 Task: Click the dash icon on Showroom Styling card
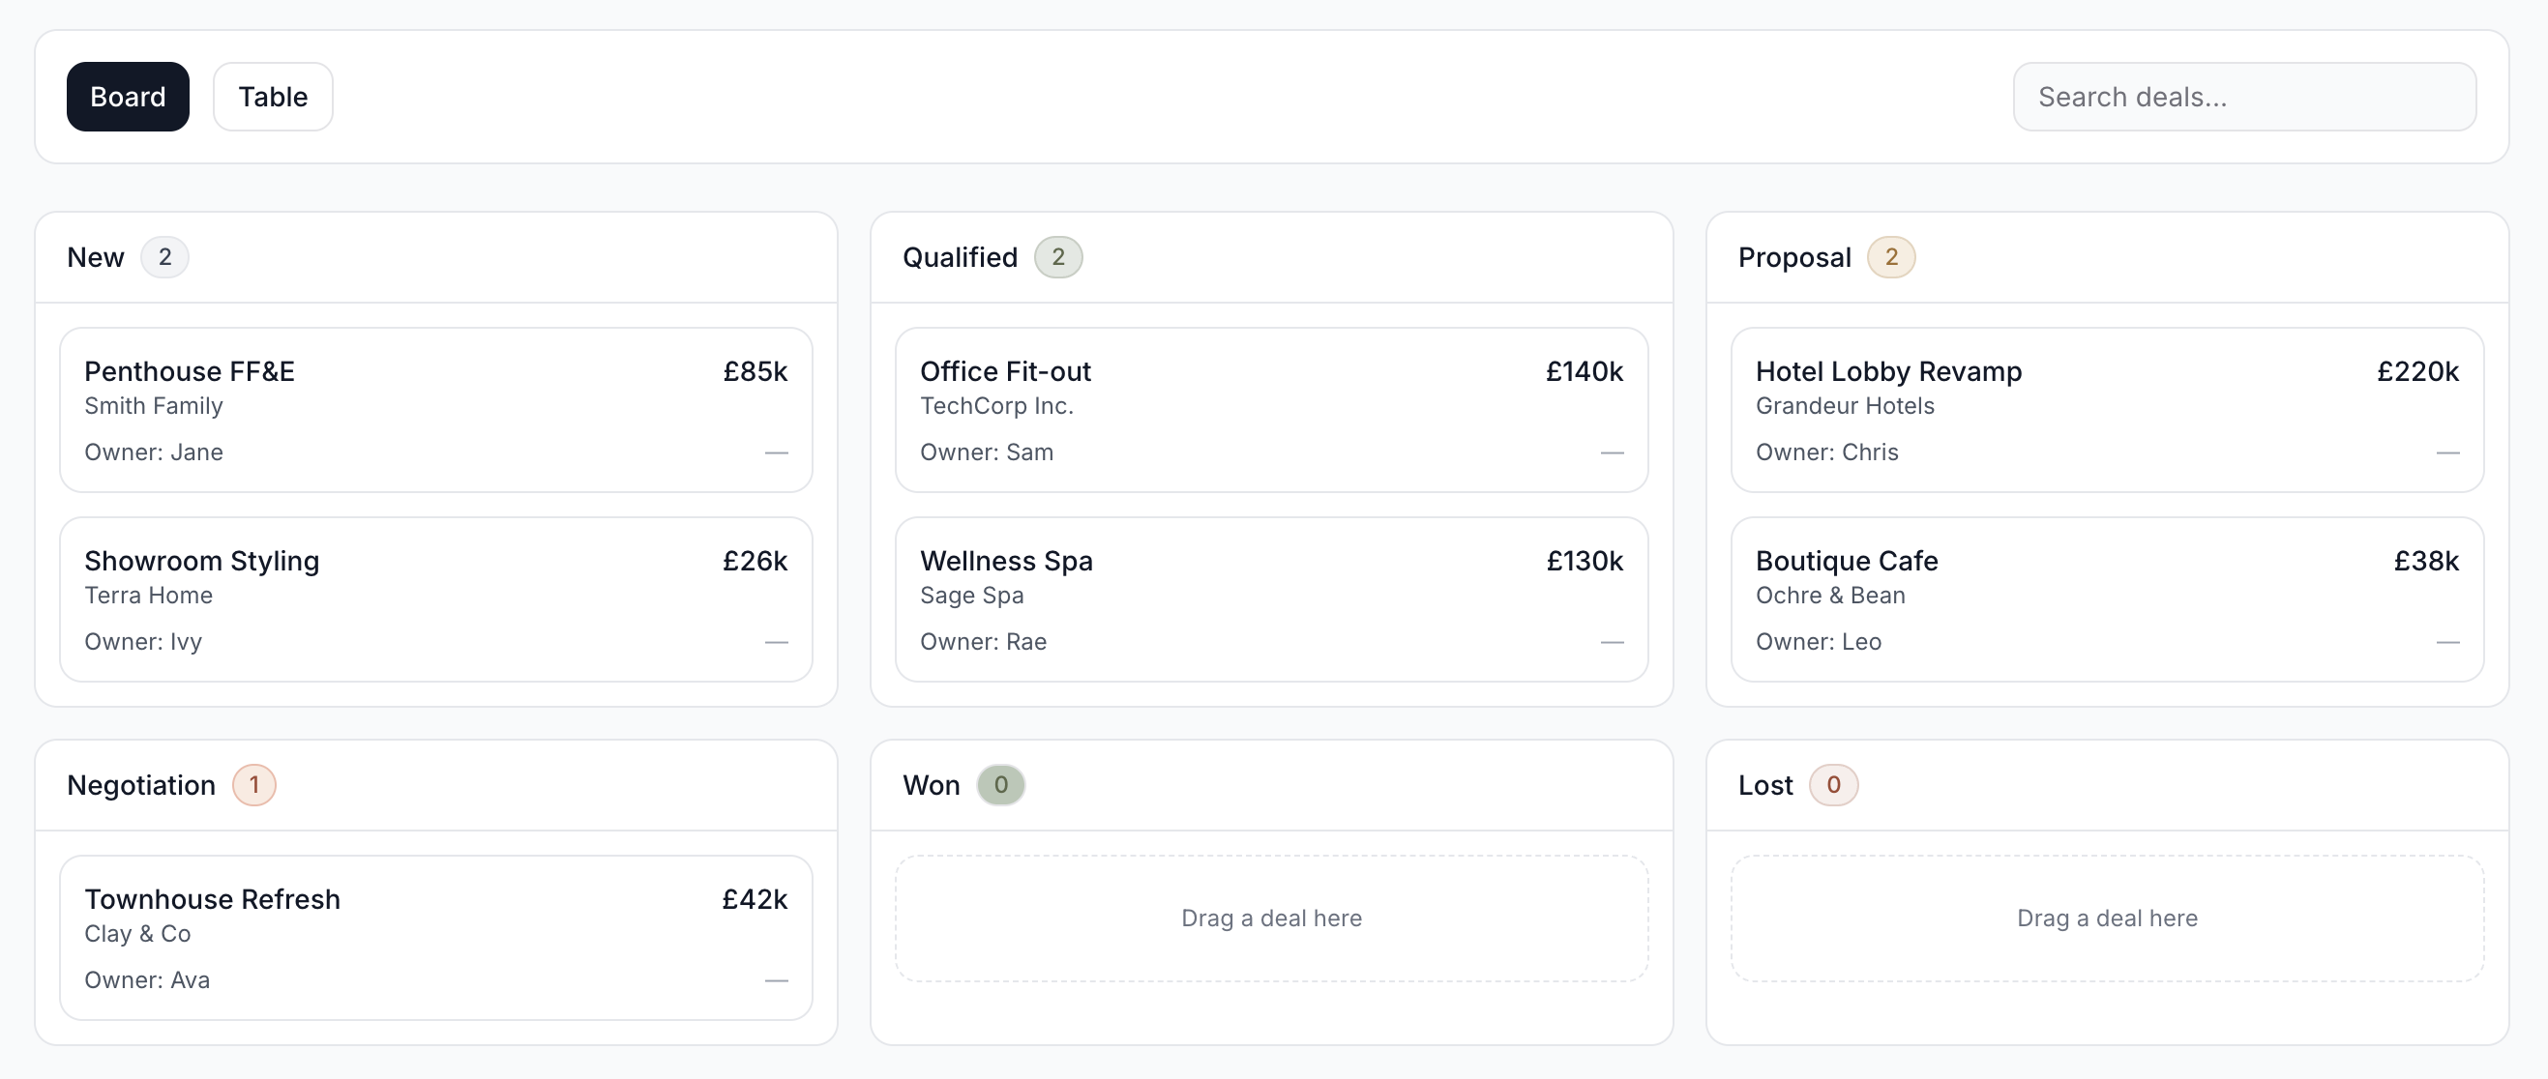coord(778,642)
